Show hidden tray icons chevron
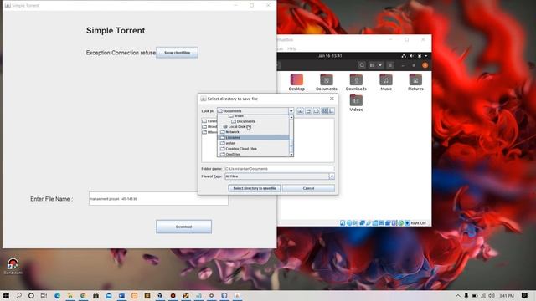 point(458,295)
